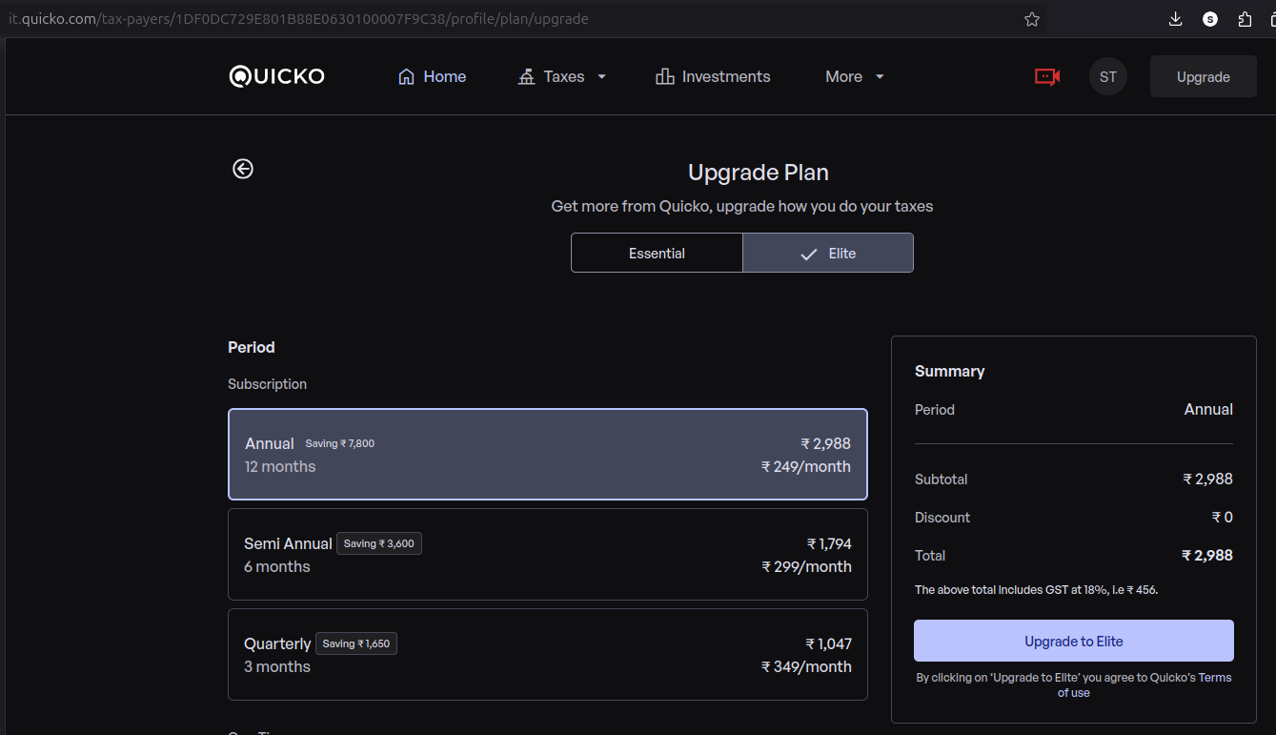Screen dimensions: 1276x735
Task: Select the Semi Annual subscription option
Action: [547, 554]
